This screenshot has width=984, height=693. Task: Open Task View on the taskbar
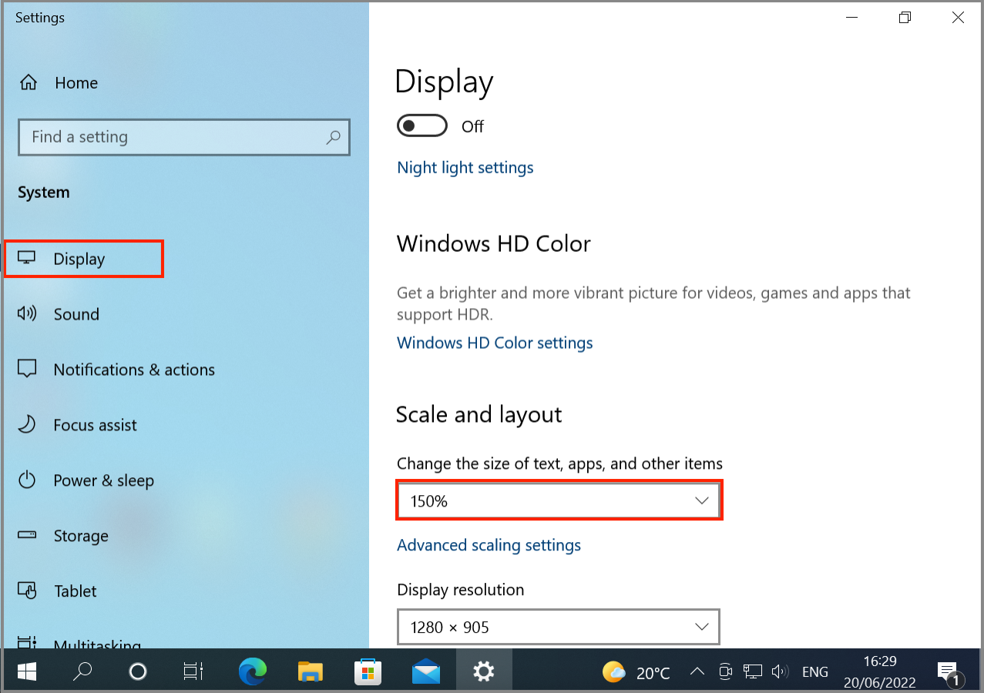(193, 672)
